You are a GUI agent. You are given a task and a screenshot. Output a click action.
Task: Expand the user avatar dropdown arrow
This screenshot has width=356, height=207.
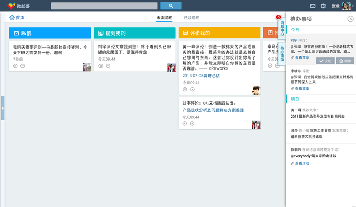(x=353, y=6)
